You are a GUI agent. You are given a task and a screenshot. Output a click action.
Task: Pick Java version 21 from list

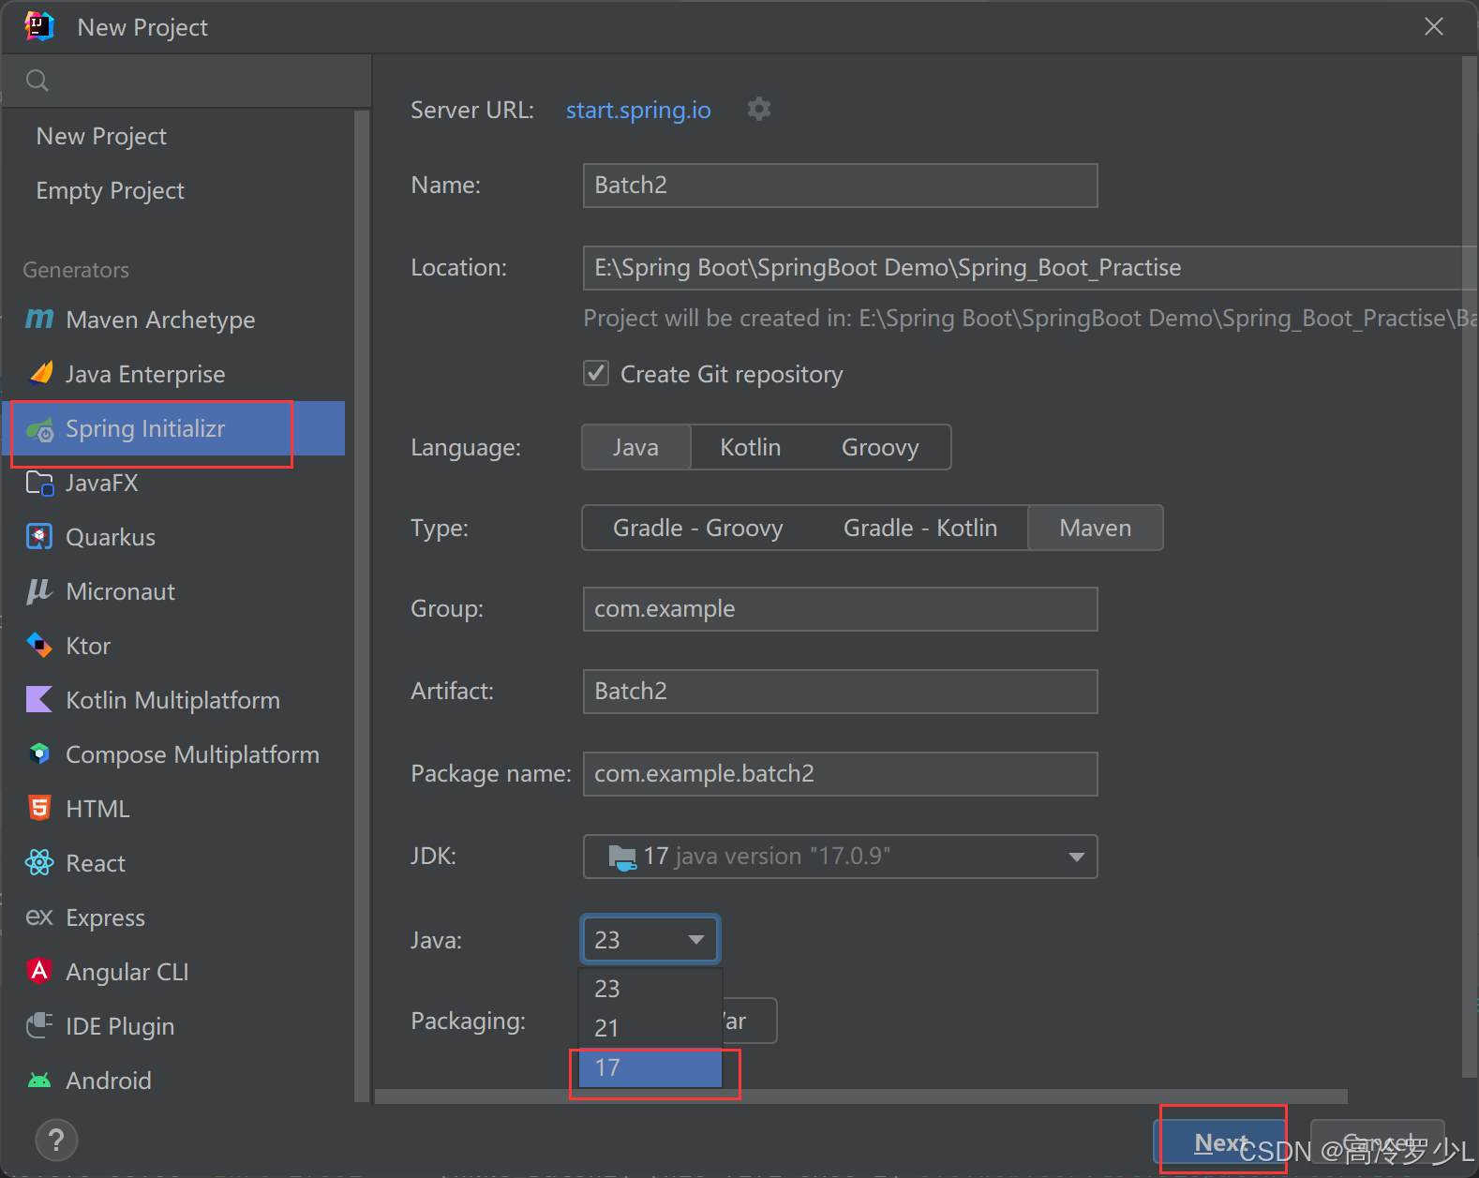click(x=650, y=1028)
